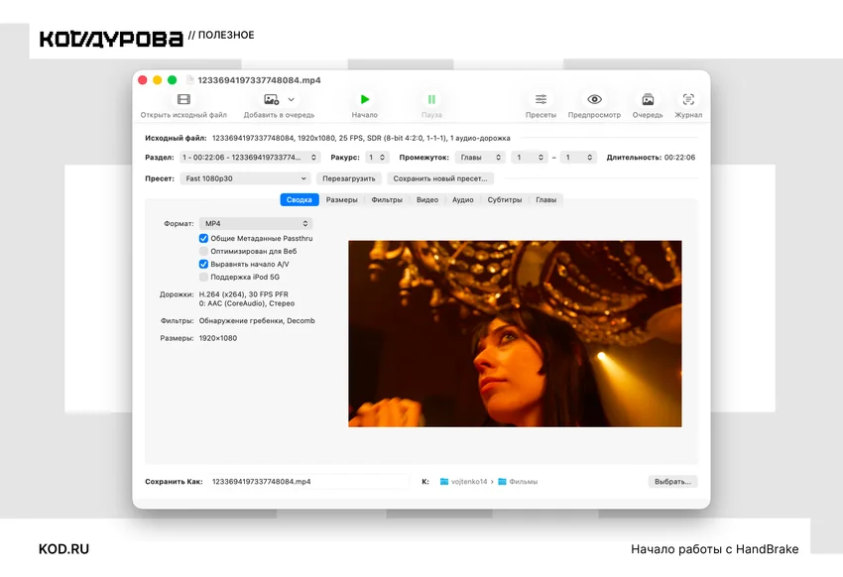Enable Поддержка iPod 5G checkbox
The width and height of the screenshot is (843, 577).
tap(203, 278)
